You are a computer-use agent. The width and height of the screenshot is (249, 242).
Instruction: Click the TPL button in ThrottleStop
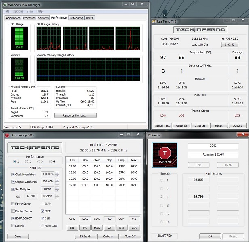[84, 228]
